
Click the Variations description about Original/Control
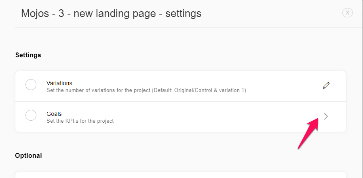pyautogui.click(x=146, y=90)
